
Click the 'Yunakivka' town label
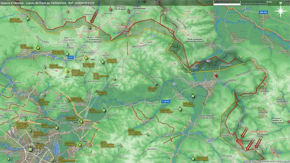[x=121, y=28]
